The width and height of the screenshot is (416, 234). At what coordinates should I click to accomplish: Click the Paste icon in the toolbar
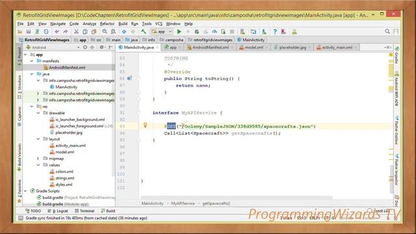click(x=94, y=32)
